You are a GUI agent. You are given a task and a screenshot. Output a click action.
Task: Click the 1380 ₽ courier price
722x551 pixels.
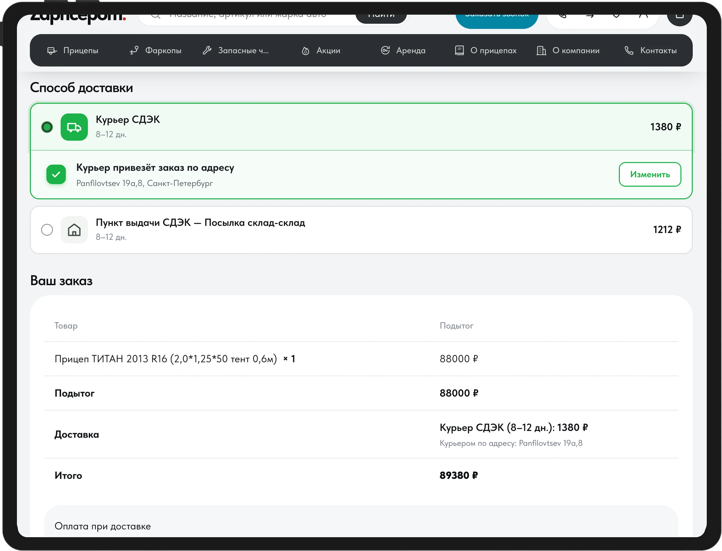point(666,127)
